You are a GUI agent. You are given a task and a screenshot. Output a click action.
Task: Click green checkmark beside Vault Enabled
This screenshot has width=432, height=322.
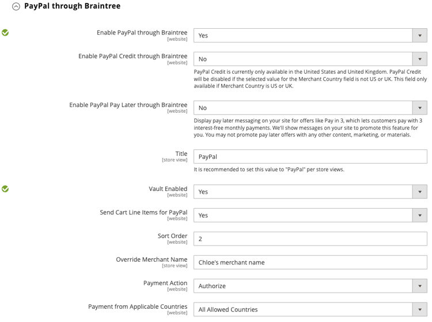pos(5,189)
